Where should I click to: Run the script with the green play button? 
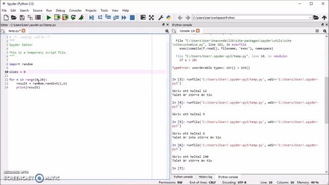(49, 17)
